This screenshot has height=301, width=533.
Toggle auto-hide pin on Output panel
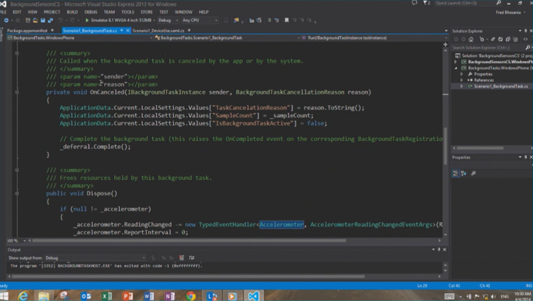coord(439,249)
